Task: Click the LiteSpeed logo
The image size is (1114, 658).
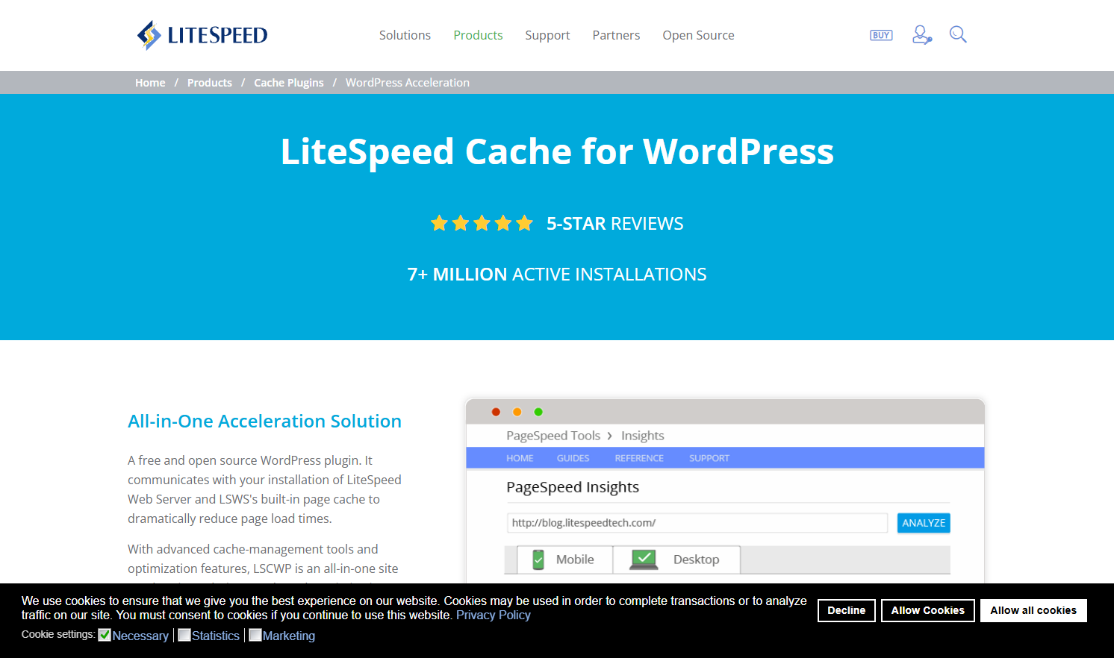Action: click(202, 35)
